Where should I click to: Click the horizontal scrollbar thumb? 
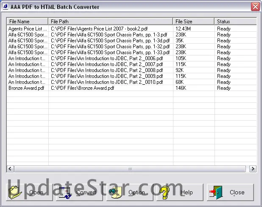pos(130,169)
